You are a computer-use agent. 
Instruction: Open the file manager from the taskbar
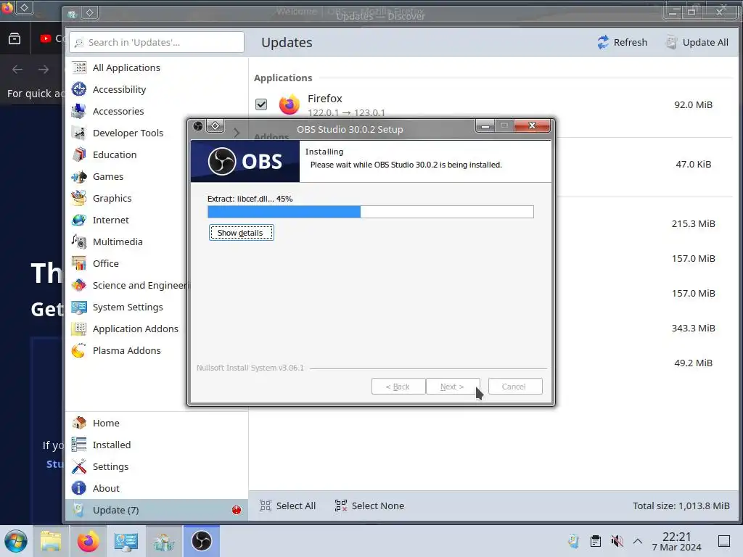tap(51, 541)
